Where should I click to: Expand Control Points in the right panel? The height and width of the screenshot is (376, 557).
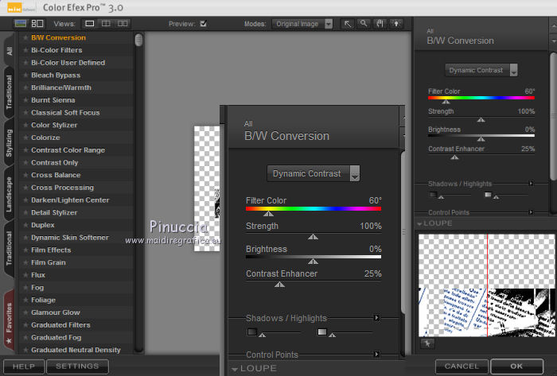point(531,212)
